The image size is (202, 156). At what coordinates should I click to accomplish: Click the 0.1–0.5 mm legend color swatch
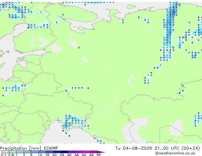5,152
